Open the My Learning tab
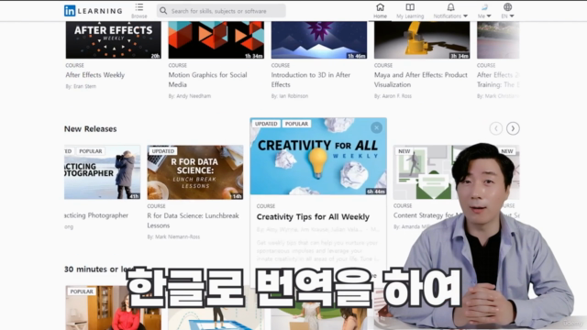 tap(410, 11)
